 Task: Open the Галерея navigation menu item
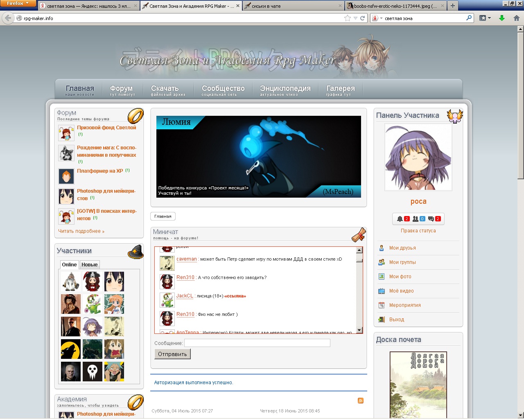click(x=340, y=90)
